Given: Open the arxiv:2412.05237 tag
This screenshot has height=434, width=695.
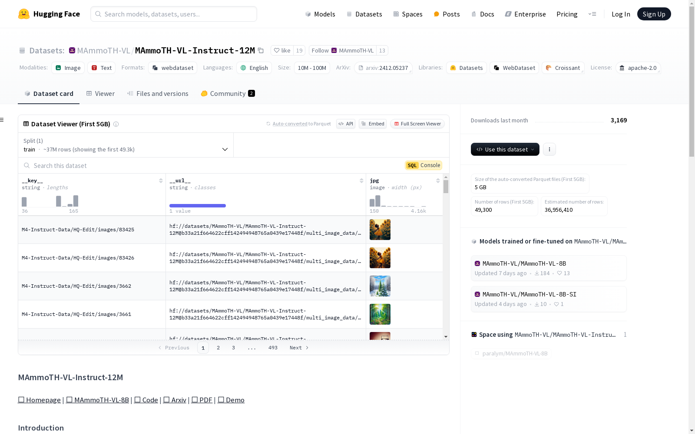Looking at the screenshot, I should pos(383,68).
